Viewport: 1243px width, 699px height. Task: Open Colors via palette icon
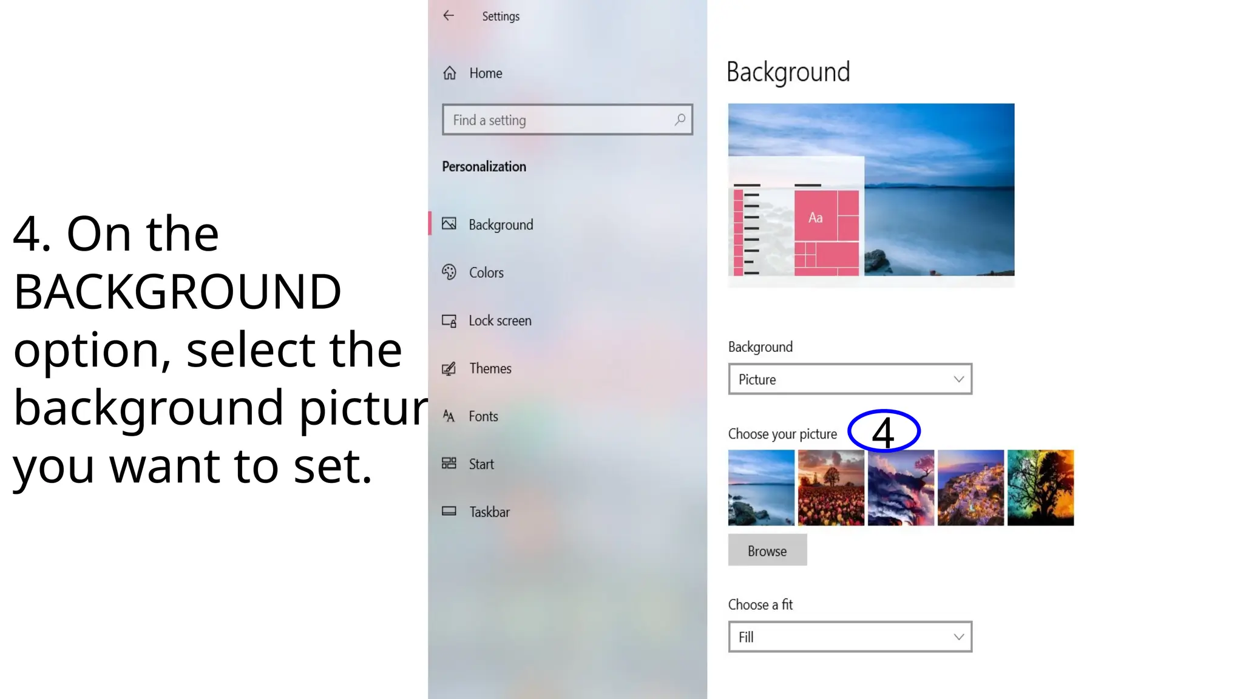(449, 272)
